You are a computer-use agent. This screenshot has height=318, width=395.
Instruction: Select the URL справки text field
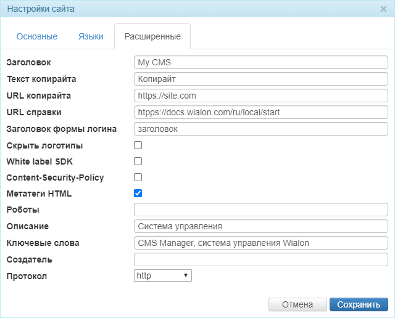(x=260, y=112)
